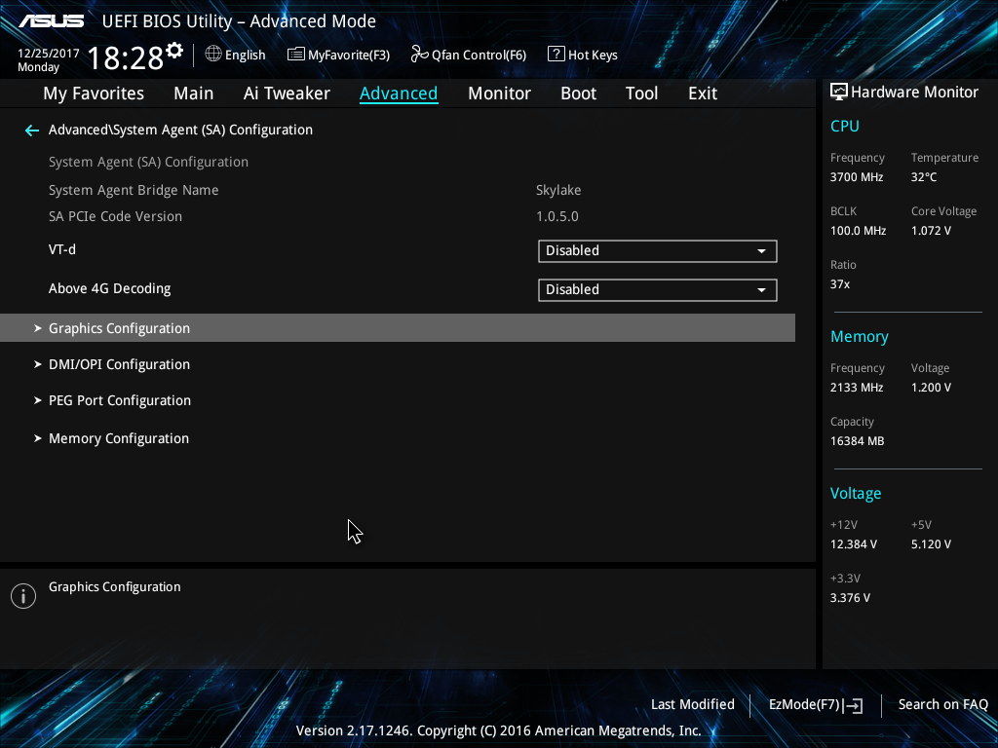Open the Above 4G Decoding dropdown
The image size is (998, 748).
tap(658, 290)
